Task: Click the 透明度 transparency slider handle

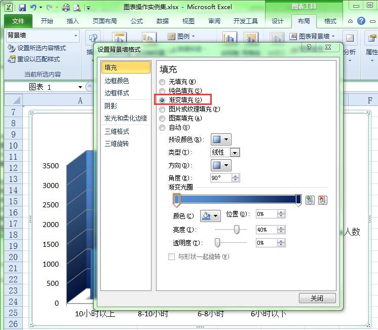Action: (217, 243)
